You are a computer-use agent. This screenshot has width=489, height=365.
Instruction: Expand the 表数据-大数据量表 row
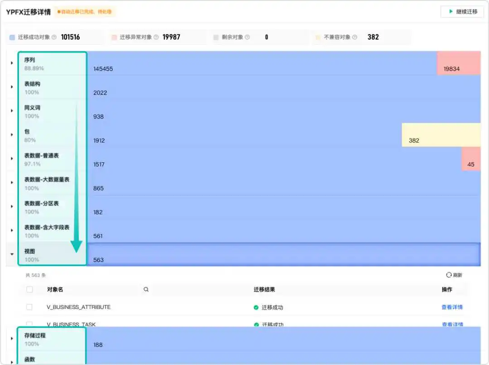point(12,182)
